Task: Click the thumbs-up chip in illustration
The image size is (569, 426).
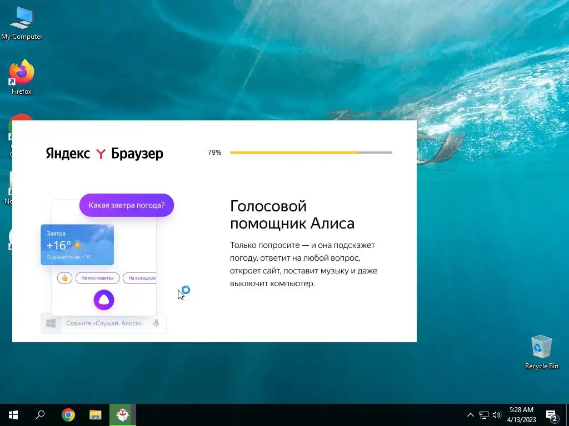Action: coord(64,278)
